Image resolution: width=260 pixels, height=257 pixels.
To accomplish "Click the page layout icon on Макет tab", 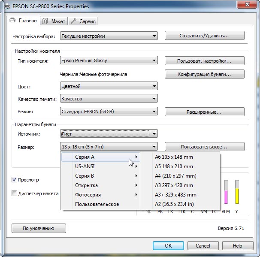I will point(45,21).
